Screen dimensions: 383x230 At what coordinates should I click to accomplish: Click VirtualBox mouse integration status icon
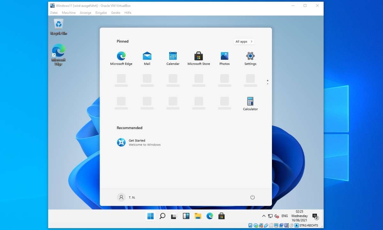coord(291,225)
